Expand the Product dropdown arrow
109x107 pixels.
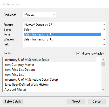coord(104,25)
